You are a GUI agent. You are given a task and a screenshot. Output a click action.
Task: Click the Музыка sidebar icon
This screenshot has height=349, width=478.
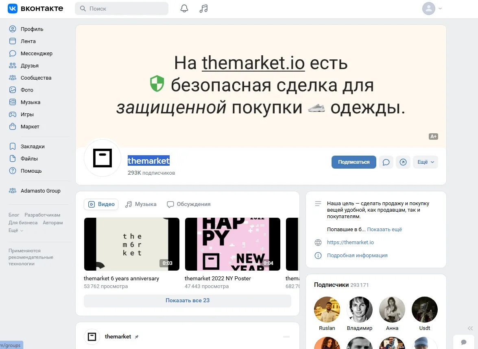point(13,102)
